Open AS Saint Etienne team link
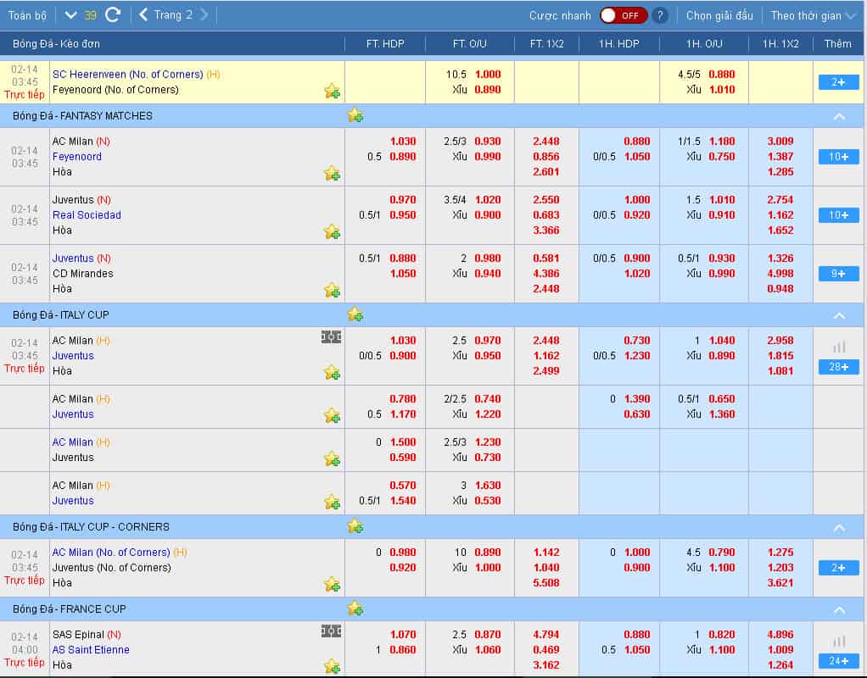Image resolution: width=867 pixels, height=678 pixels. 91,650
